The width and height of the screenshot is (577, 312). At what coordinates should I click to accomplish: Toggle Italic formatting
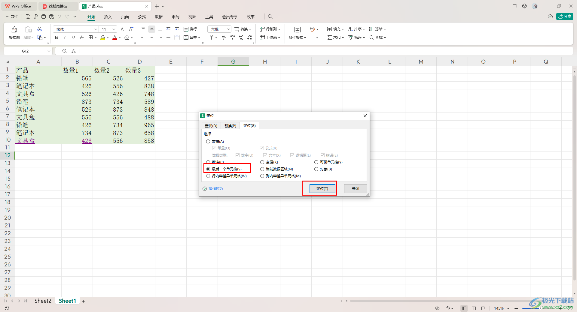coord(65,37)
